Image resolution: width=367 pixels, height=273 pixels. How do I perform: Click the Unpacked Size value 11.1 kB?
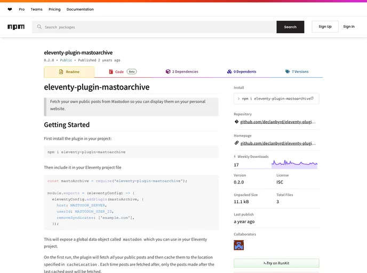click(x=241, y=202)
